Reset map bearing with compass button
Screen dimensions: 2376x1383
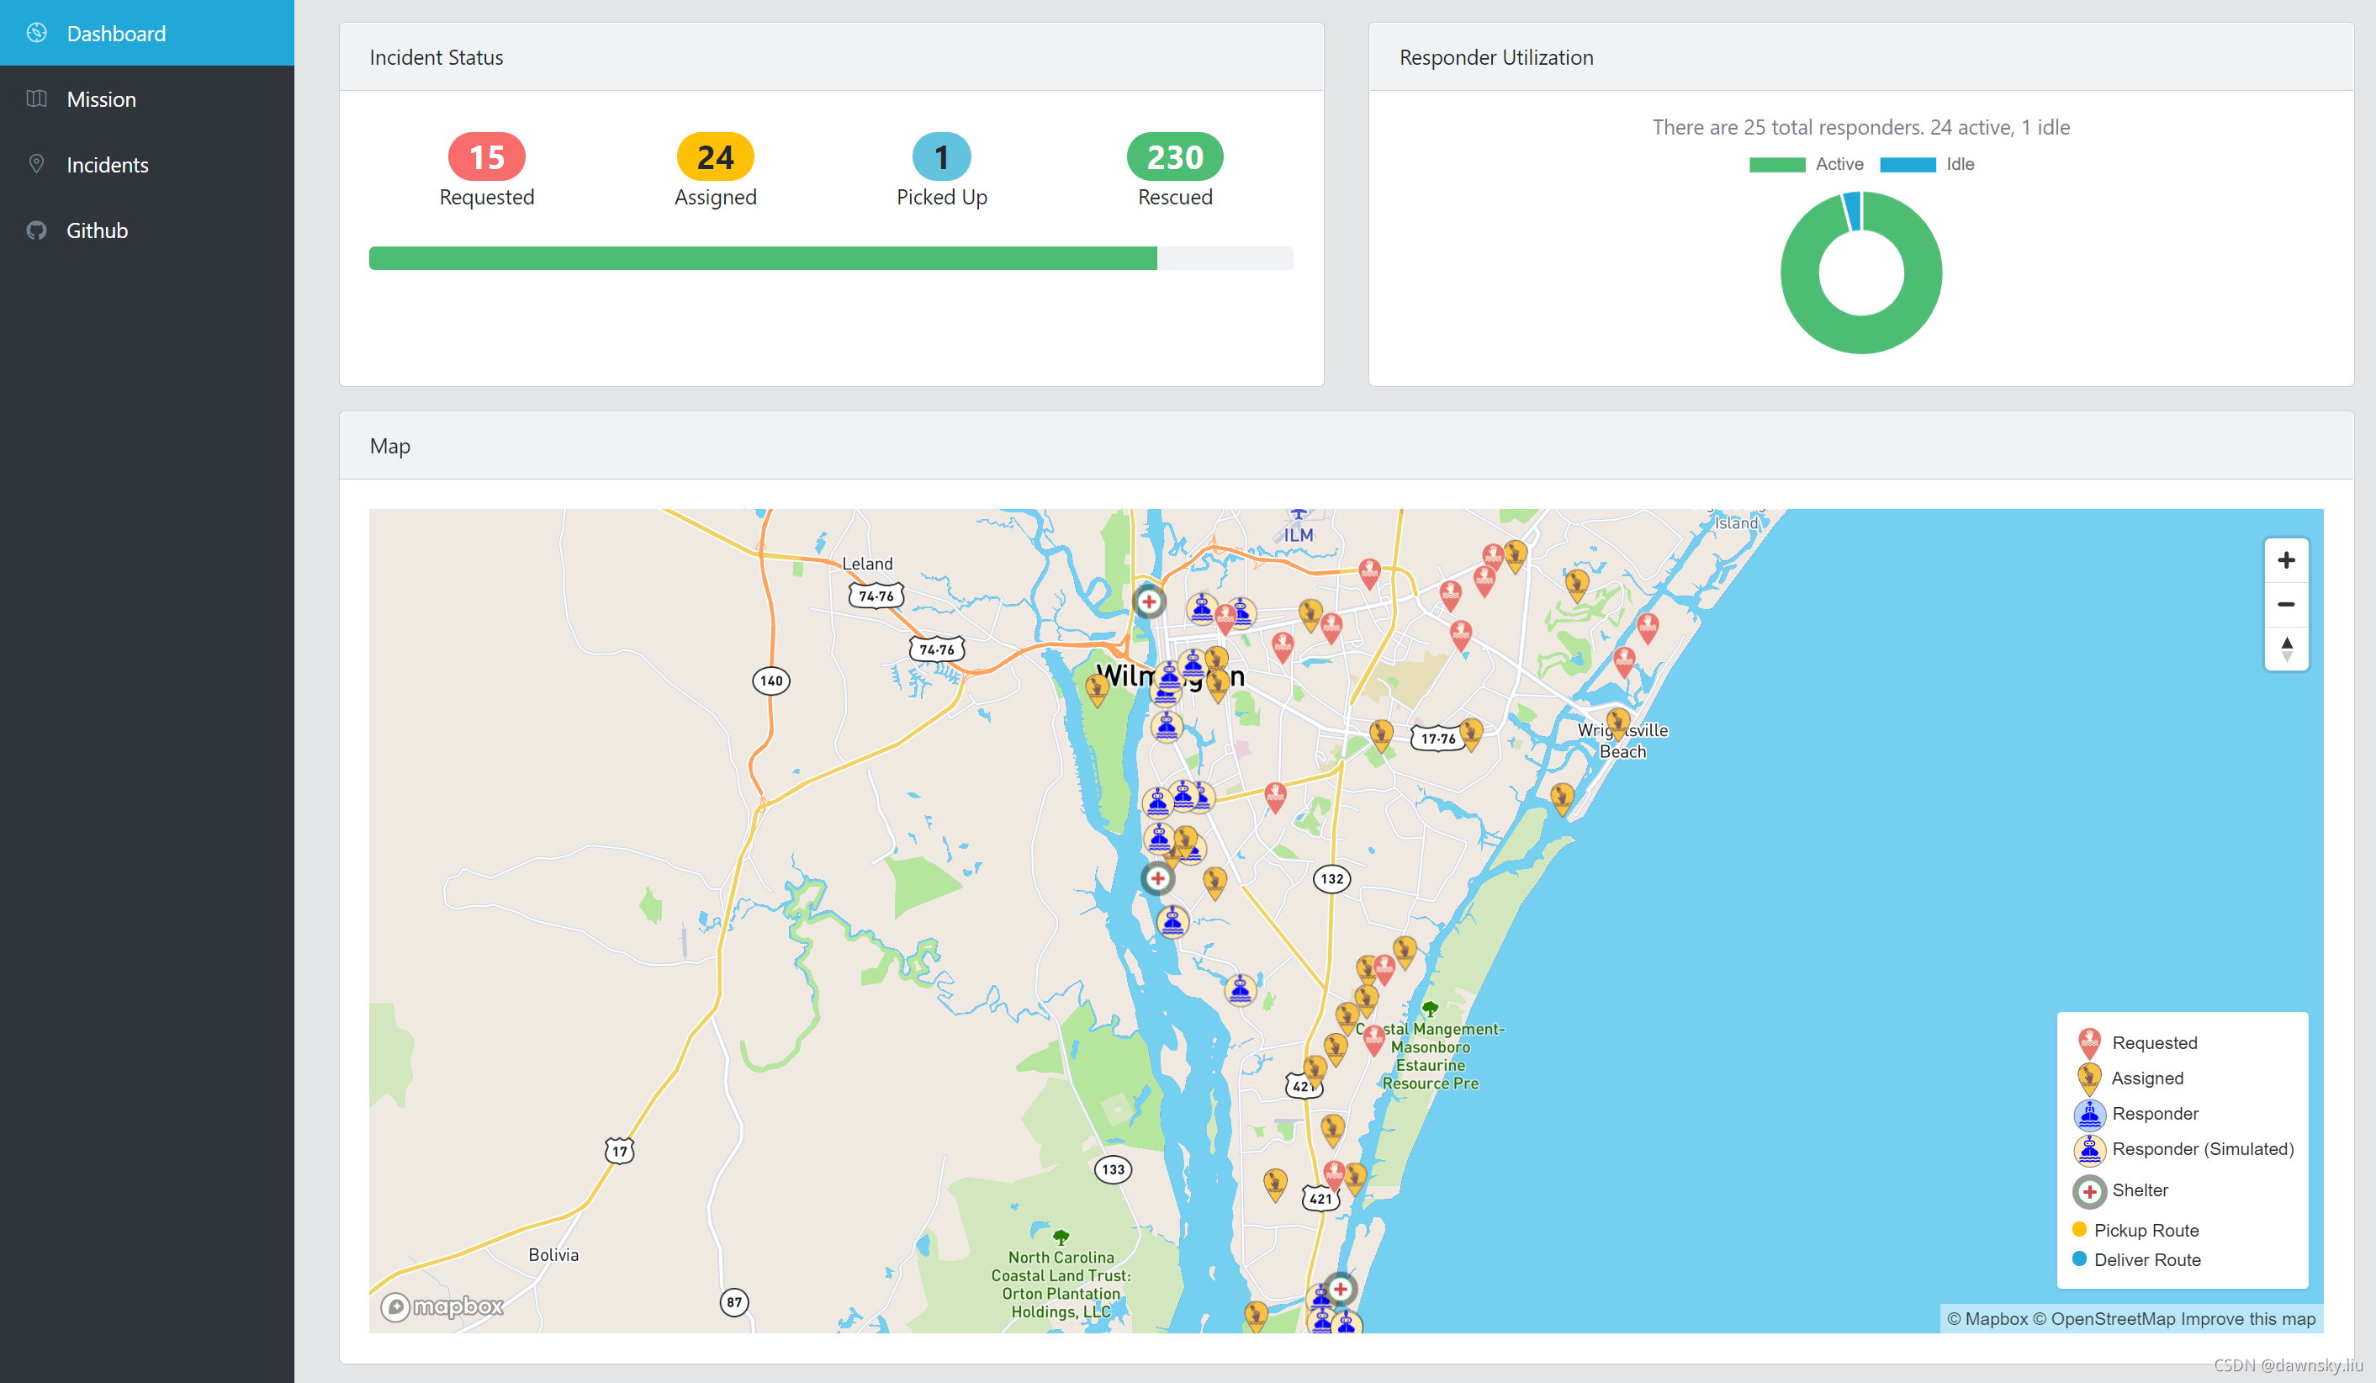(2285, 649)
